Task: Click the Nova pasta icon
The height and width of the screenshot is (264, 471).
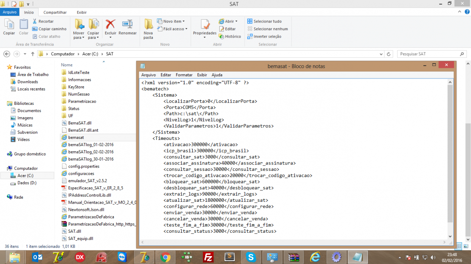Action: (149, 25)
